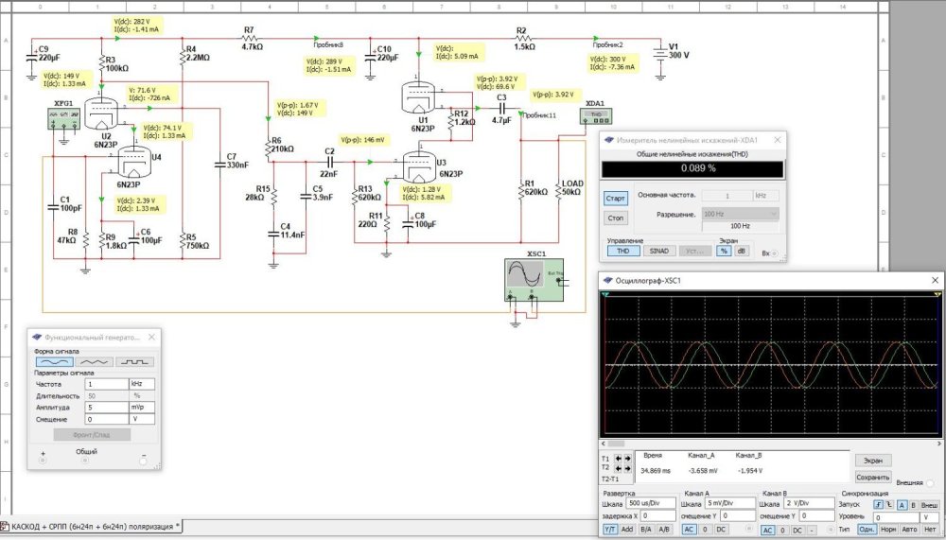
Task: Toggle THD mode in distortion analyzer
Action: coord(623,251)
